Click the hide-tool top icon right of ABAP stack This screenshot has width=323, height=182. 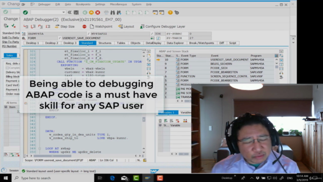281,51
